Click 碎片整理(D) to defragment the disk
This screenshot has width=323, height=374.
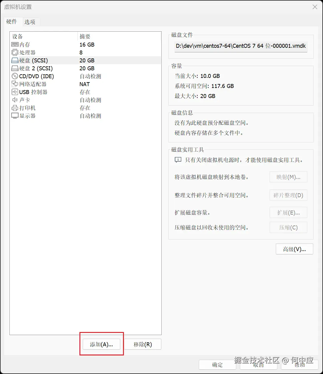[x=288, y=195]
